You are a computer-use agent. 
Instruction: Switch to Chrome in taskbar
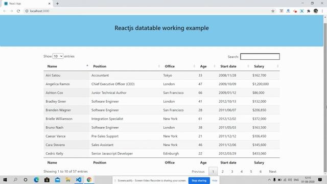point(89,179)
